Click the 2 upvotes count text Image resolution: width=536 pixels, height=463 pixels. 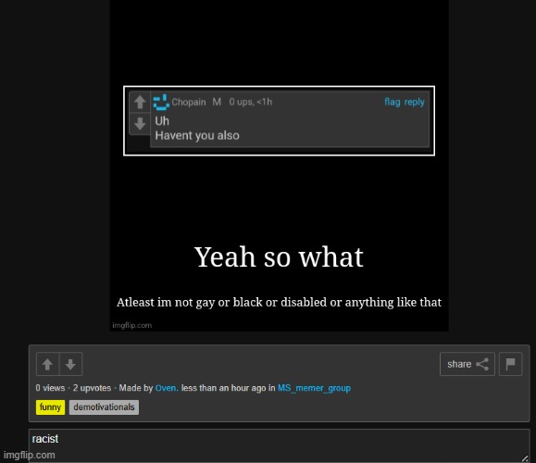click(92, 388)
